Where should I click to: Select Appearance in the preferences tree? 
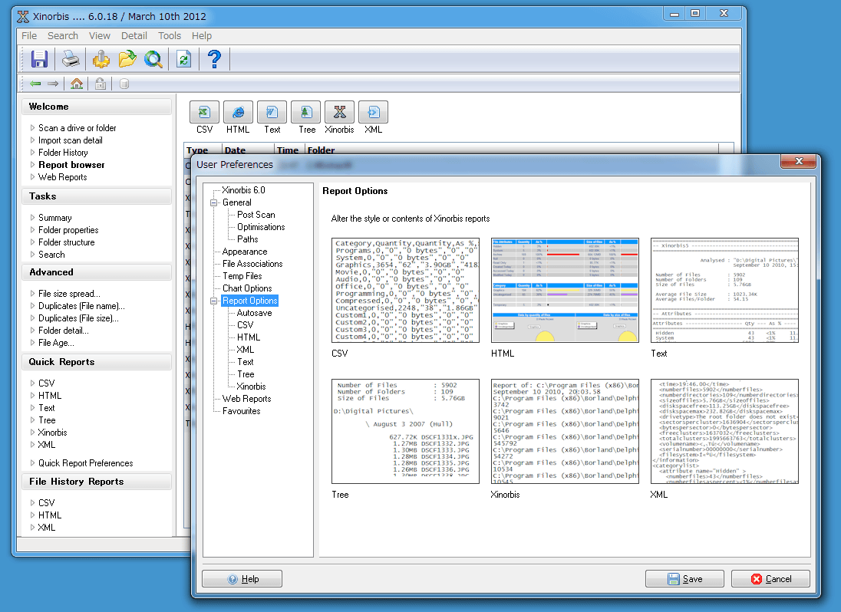click(245, 252)
